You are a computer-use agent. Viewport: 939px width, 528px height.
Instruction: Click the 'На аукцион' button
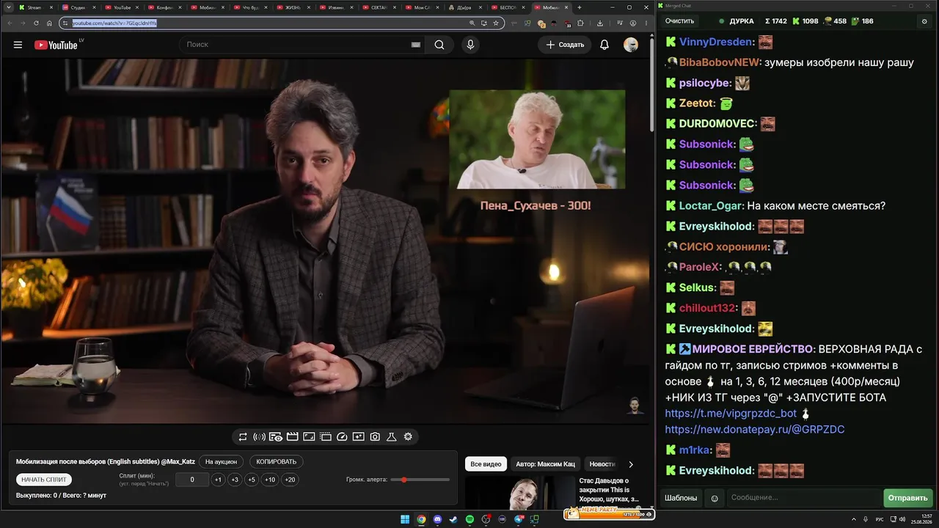click(x=221, y=462)
